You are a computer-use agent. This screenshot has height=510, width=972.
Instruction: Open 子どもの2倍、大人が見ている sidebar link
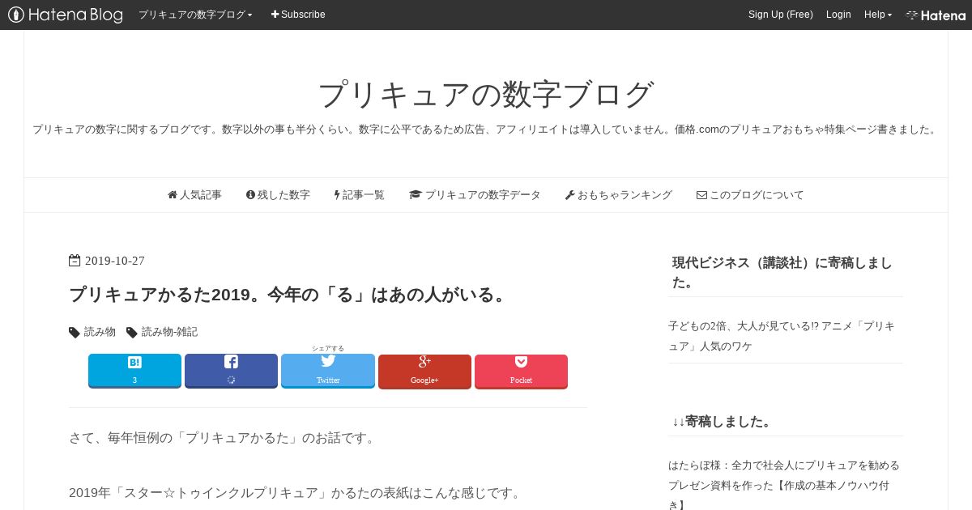pos(781,336)
